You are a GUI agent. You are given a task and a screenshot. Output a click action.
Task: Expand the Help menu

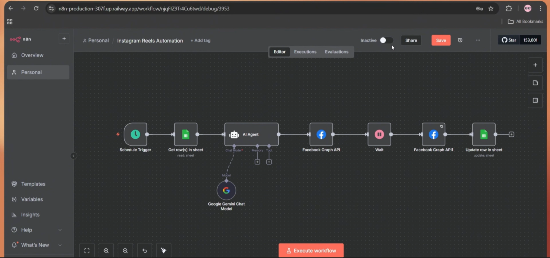[x=37, y=230]
